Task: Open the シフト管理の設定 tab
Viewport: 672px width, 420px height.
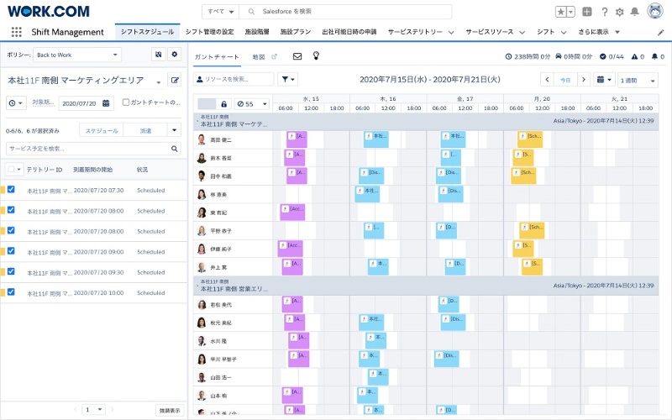Action: (209, 32)
